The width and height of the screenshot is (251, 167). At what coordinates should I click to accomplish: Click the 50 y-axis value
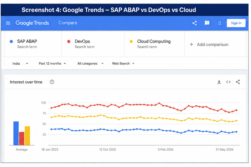pyautogui.click(x=44, y=124)
